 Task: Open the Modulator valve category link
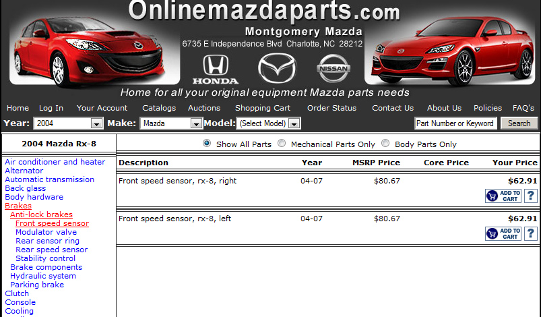(x=46, y=232)
